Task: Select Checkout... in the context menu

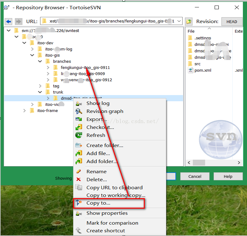Action: coord(100,127)
